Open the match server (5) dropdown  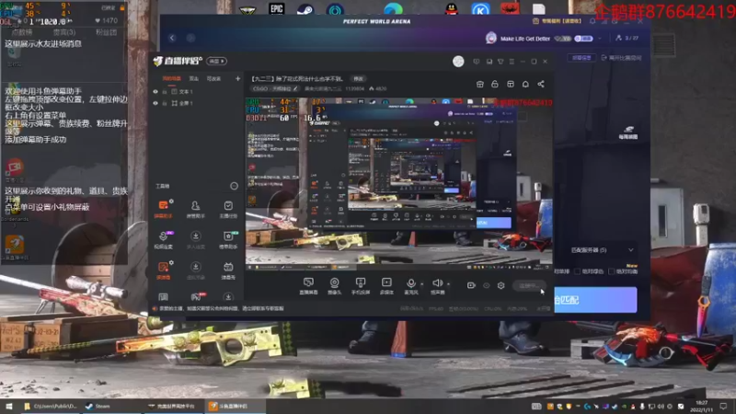tap(602, 250)
